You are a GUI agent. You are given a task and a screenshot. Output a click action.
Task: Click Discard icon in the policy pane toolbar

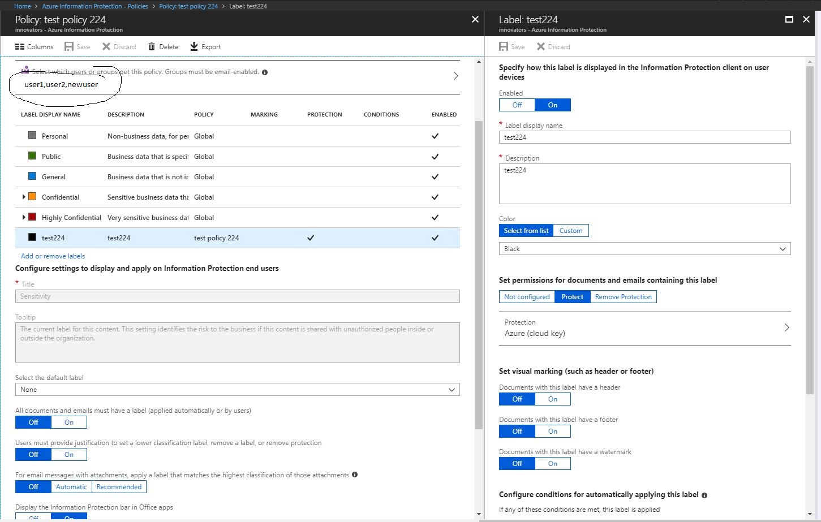[106, 46]
